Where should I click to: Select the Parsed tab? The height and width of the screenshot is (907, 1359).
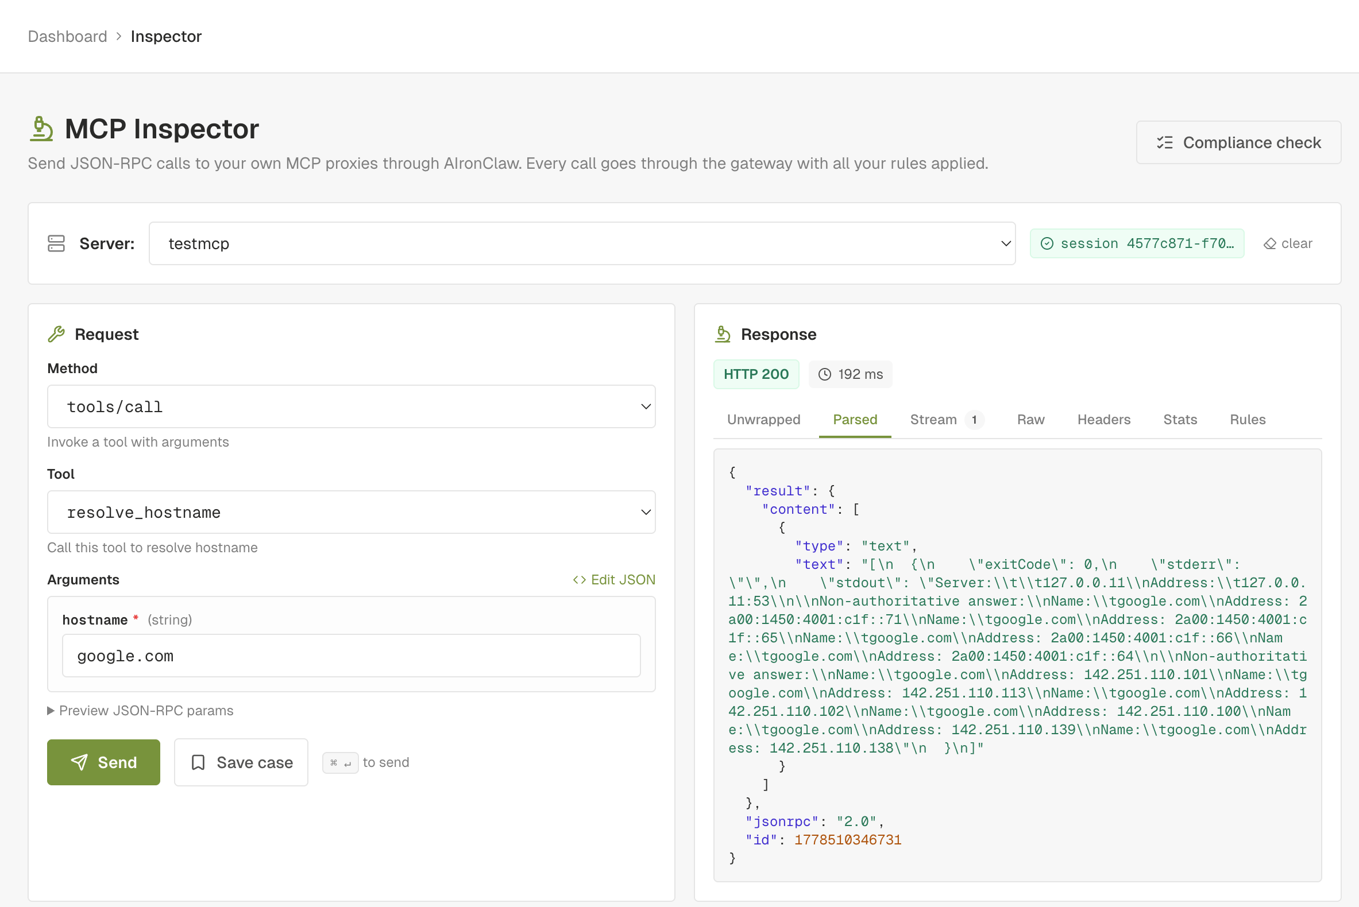[x=855, y=420]
